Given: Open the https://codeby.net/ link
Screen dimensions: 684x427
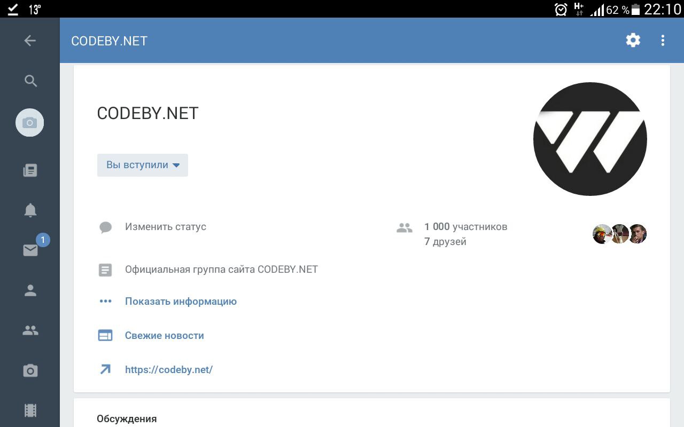Looking at the screenshot, I should coord(169,369).
